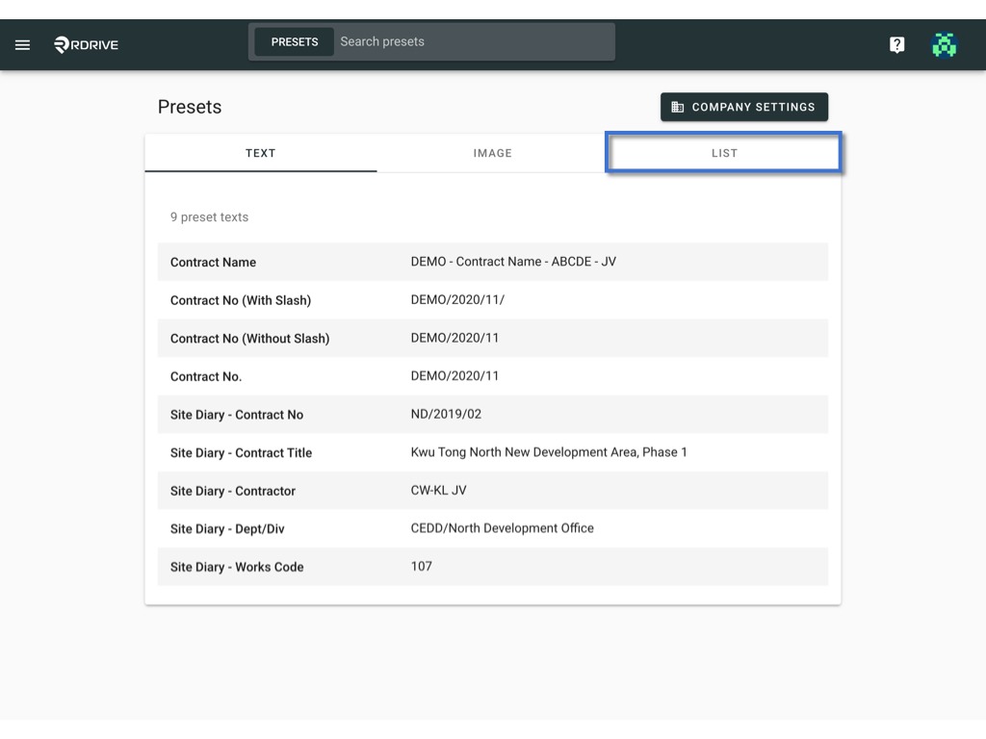Viewport: 986px width, 739px height.
Task: Open the hamburger navigation menu
Action: [23, 44]
